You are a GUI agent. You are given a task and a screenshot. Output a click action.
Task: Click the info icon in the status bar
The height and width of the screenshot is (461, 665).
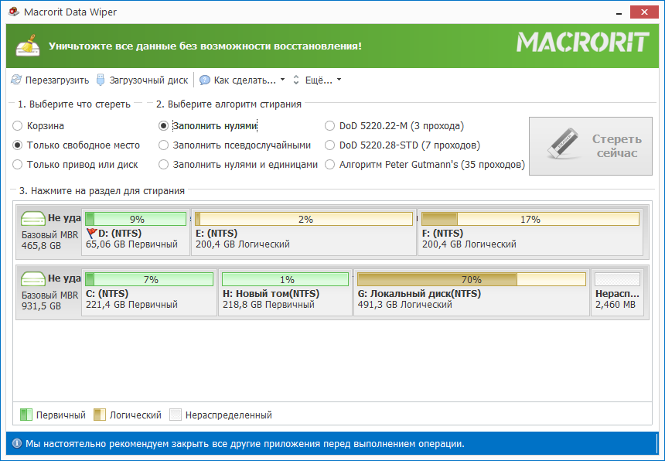click(16, 444)
